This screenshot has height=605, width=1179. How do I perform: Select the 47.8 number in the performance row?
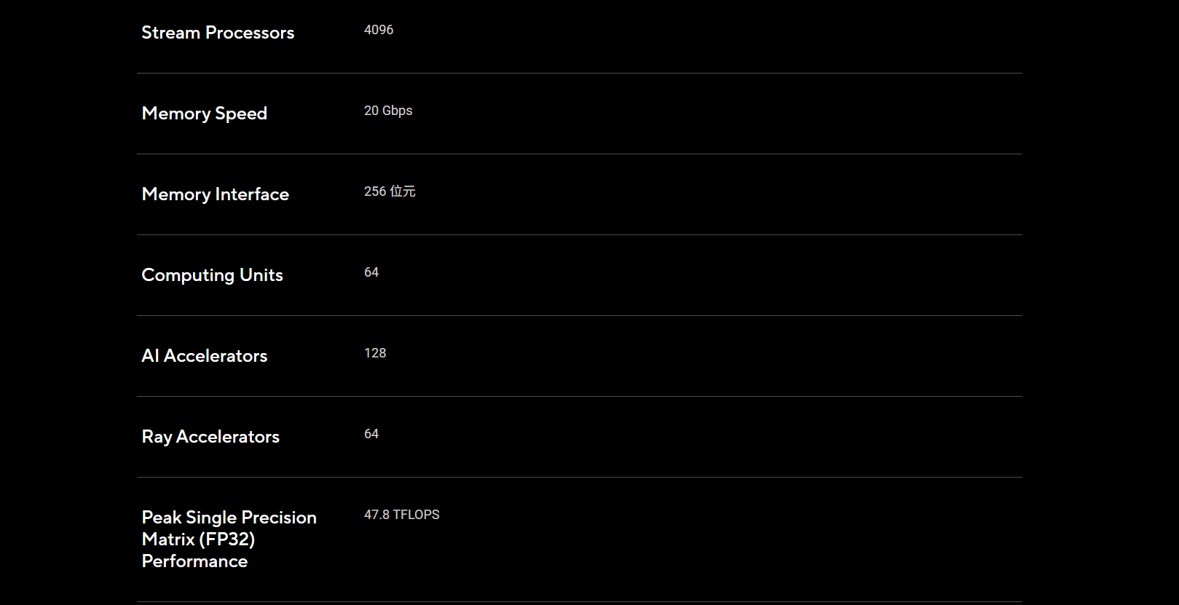click(x=376, y=515)
